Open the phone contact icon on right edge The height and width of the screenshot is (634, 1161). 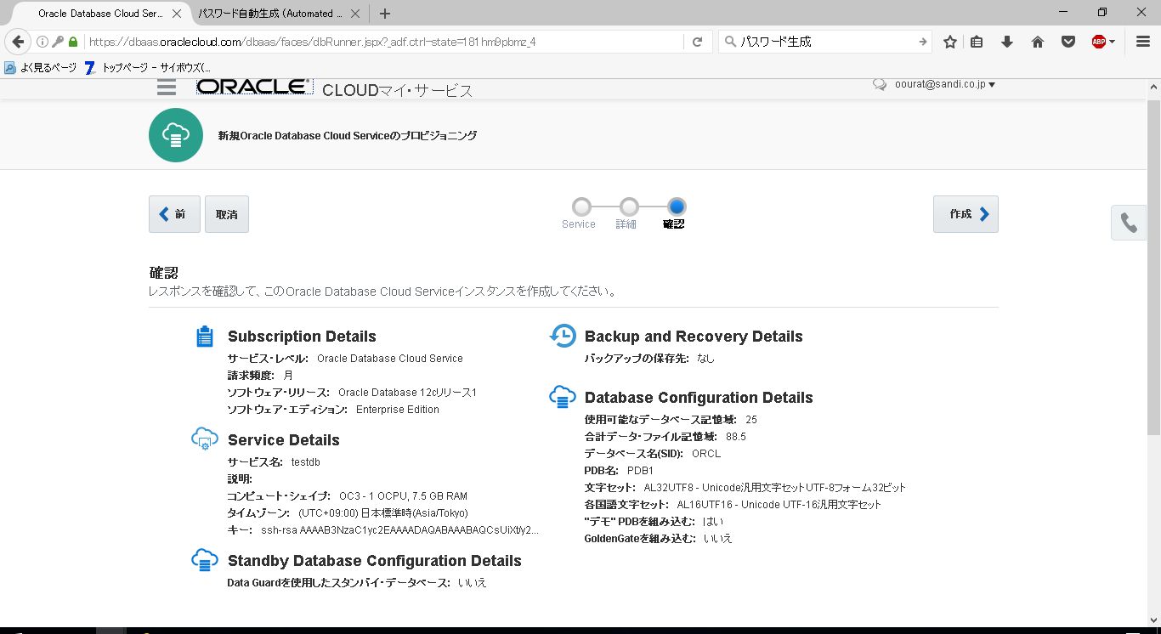pos(1129,223)
